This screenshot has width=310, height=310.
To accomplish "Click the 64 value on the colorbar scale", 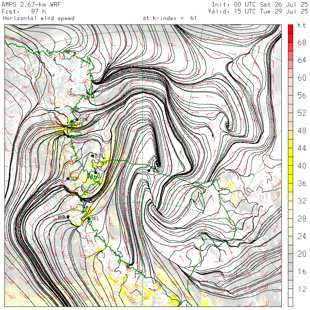I will [302, 60].
